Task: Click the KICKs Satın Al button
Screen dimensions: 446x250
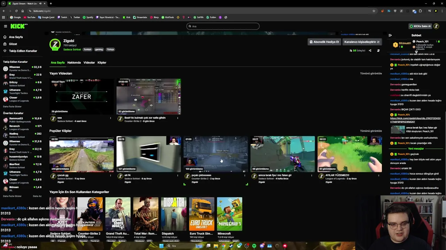Action: (420, 26)
